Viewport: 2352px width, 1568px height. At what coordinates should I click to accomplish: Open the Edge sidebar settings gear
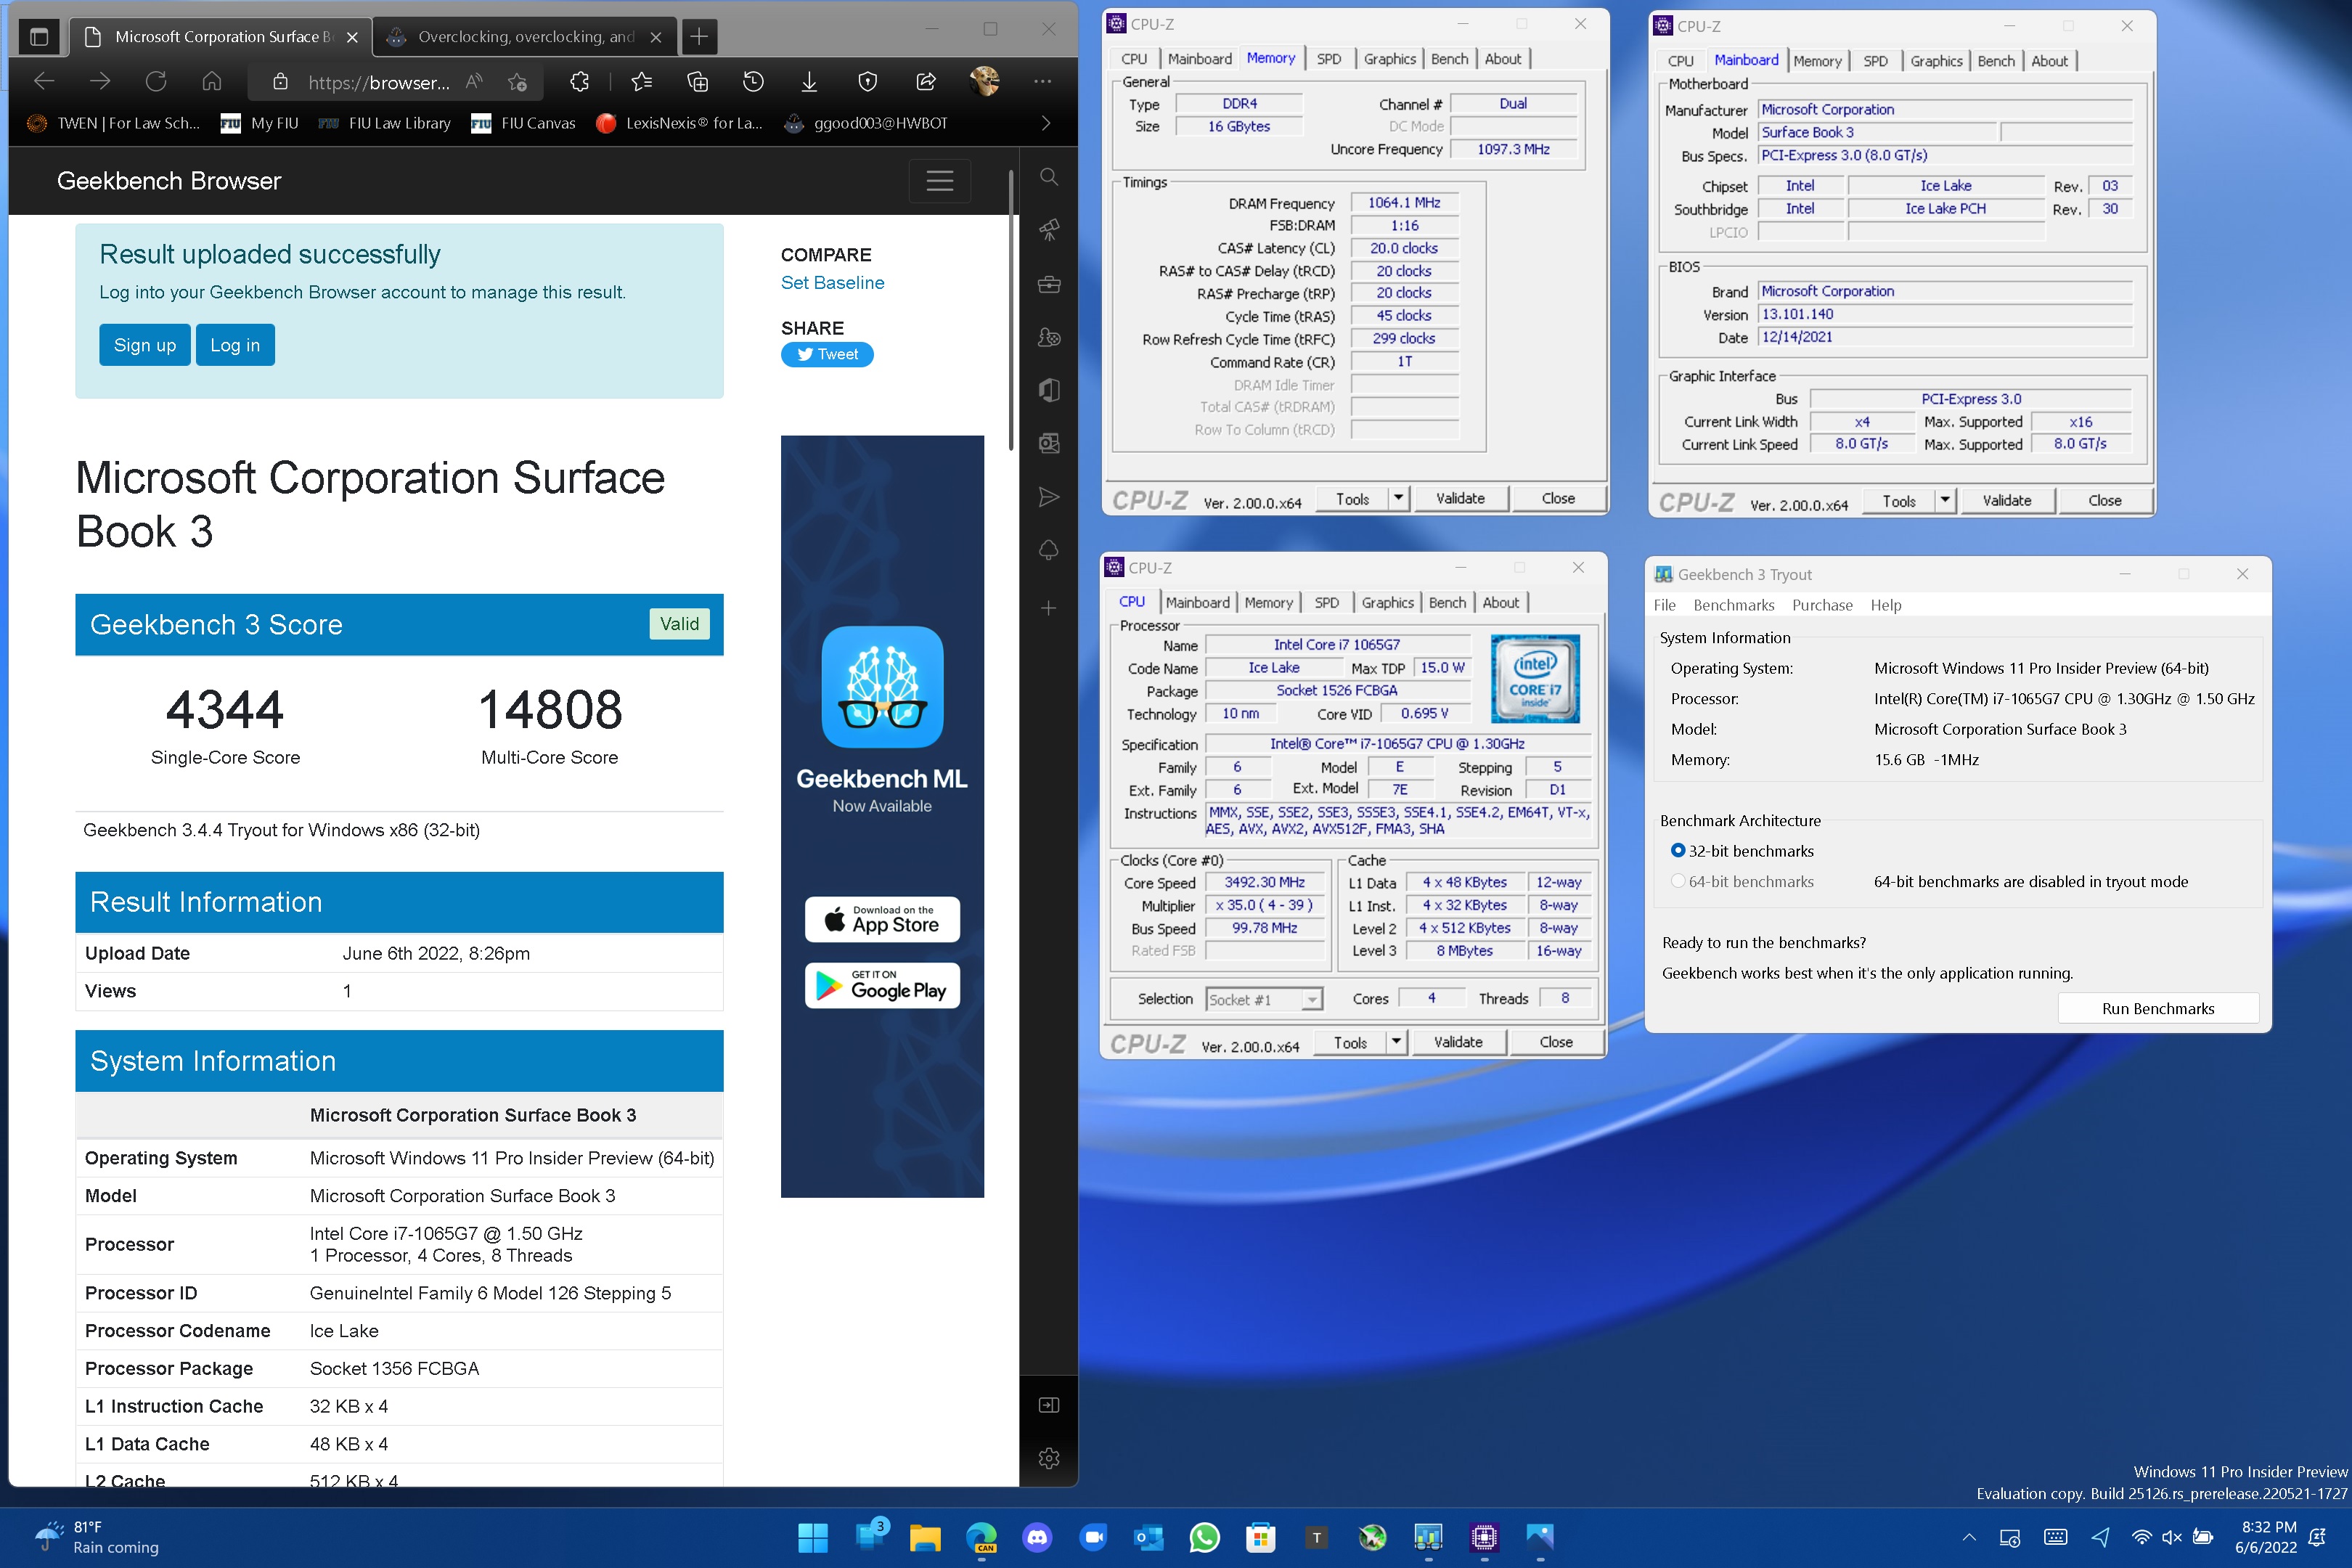coord(1049,1458)
